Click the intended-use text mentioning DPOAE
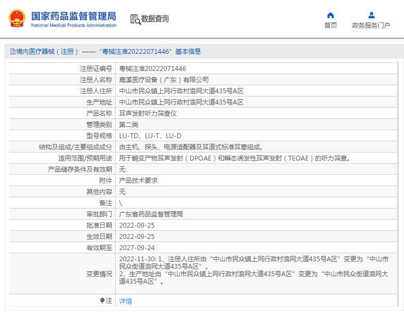 click(235, 158)
